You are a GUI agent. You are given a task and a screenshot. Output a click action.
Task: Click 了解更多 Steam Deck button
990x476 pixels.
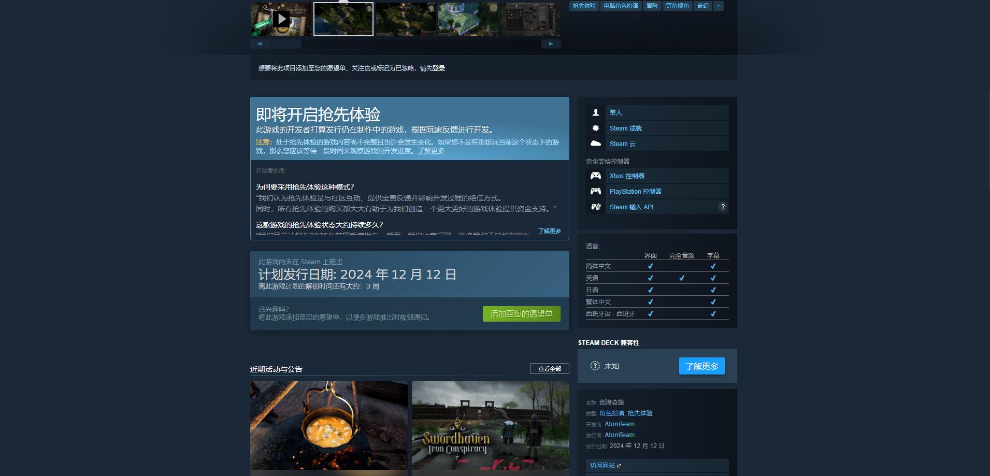pos(702,366)
